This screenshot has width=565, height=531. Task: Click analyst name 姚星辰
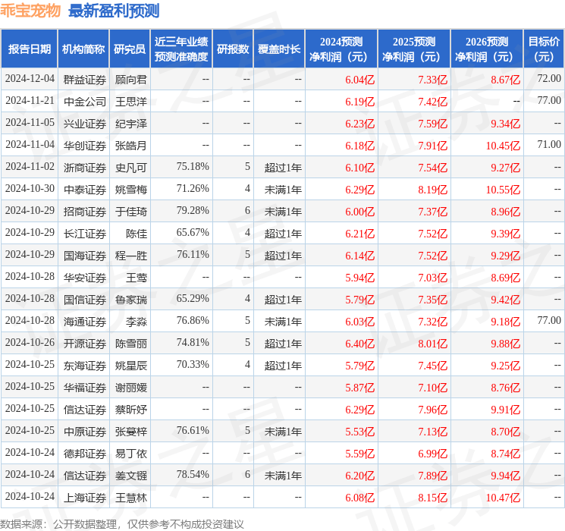[x=131, y=366]
